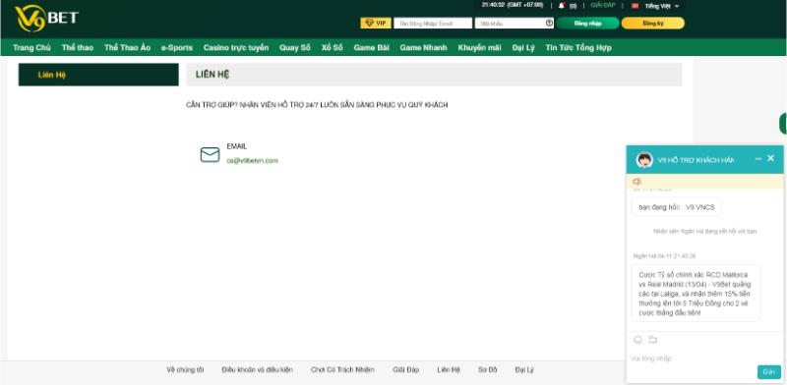This screenshot has height=385, width=787.
Task: Open the Casino trực tuyến menu
Action: tap(236, 47)
